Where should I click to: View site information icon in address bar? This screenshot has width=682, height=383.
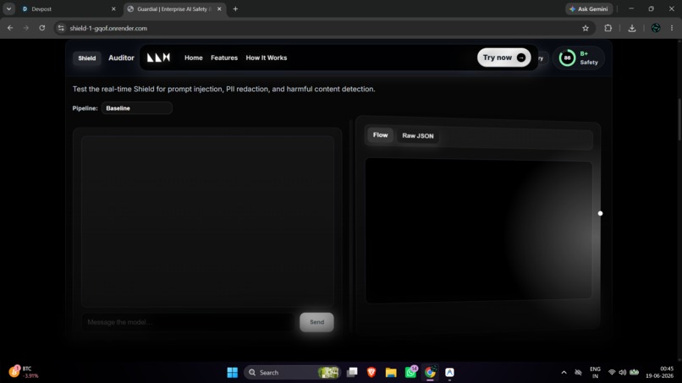pos(61,28)
